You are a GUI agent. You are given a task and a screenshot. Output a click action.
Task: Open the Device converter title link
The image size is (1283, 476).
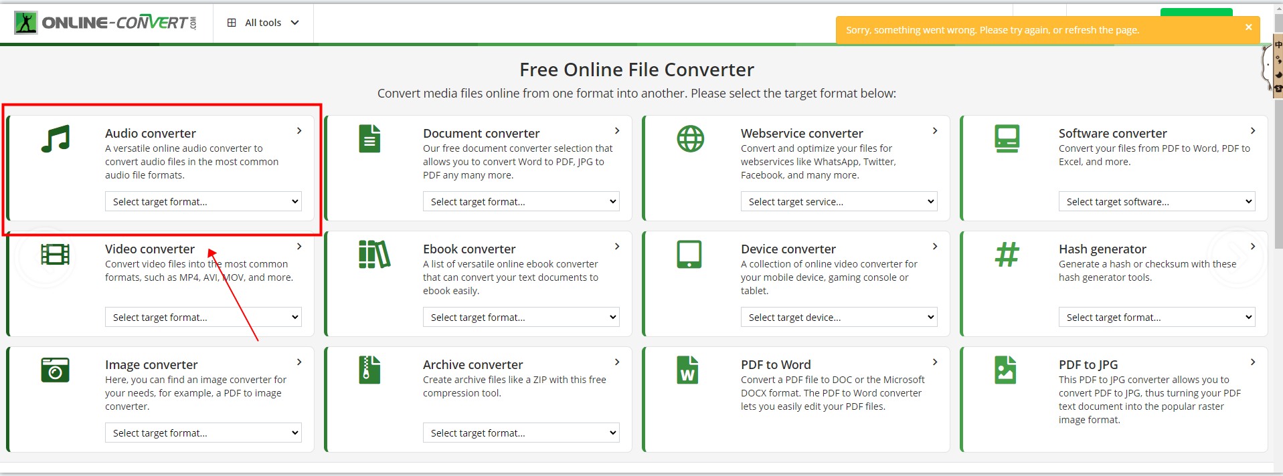click(x=788, y=249)
